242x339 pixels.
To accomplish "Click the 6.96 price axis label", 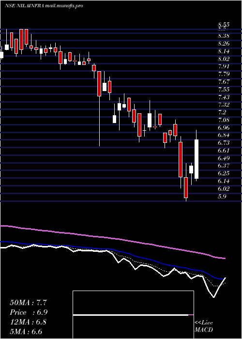I will (x=224, y=127).
